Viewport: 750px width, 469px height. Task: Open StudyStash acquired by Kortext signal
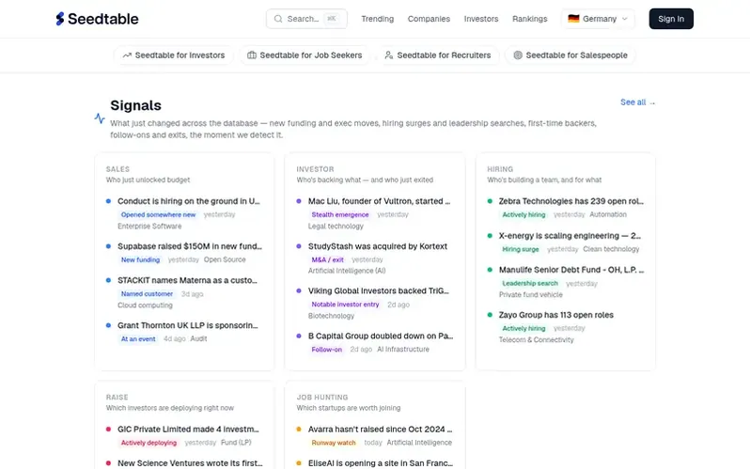point(378,246)
